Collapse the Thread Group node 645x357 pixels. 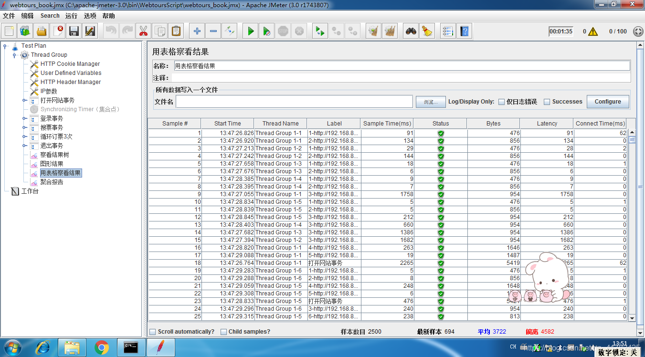pos(14,55)
